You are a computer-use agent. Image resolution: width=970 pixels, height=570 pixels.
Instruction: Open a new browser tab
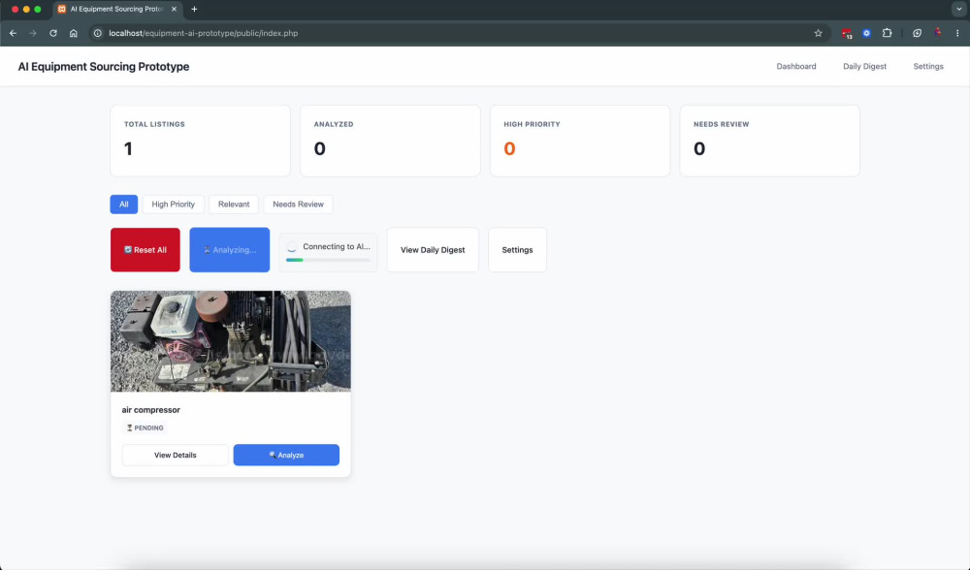tap(194, 10)
